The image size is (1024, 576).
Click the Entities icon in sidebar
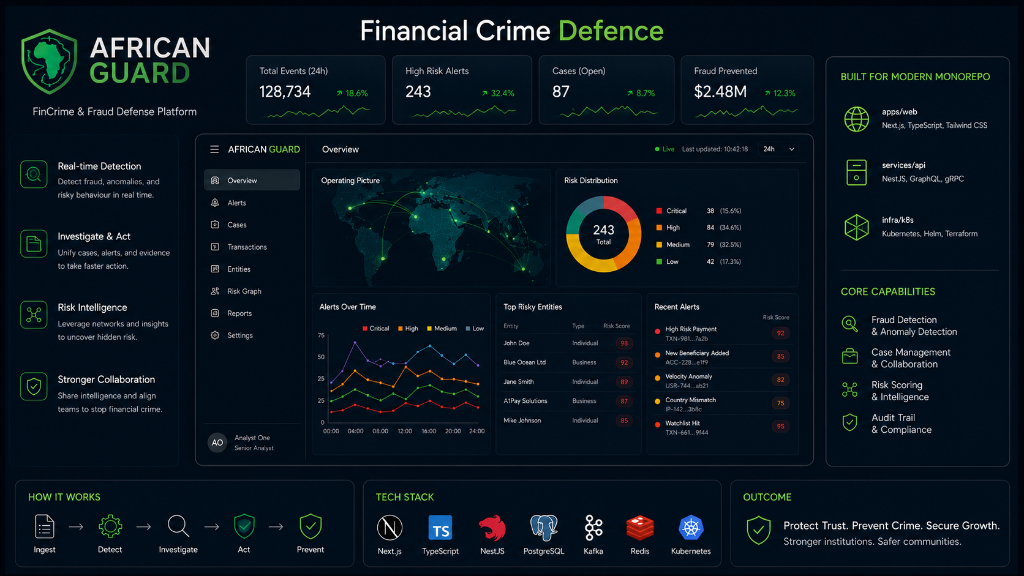tap(215, 269)
